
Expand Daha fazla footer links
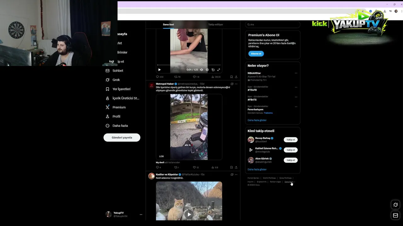(290, 182)
